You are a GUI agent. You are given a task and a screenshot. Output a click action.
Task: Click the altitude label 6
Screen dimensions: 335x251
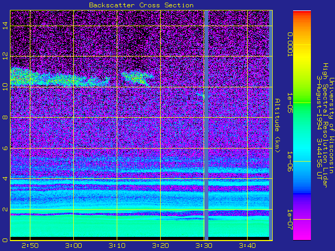tap(5, 148)
